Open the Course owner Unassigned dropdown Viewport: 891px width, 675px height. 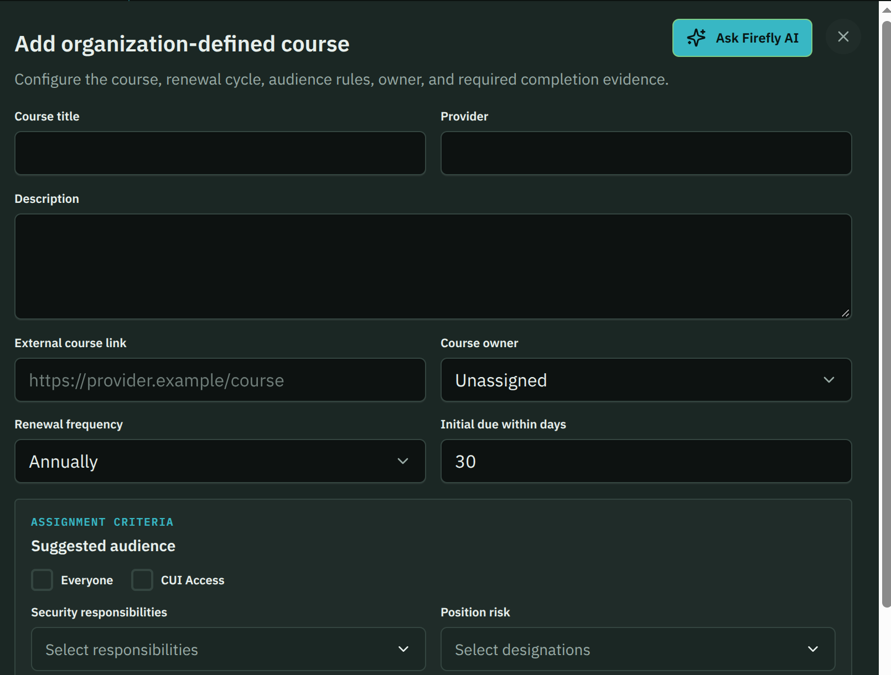(x=646, y=380)
